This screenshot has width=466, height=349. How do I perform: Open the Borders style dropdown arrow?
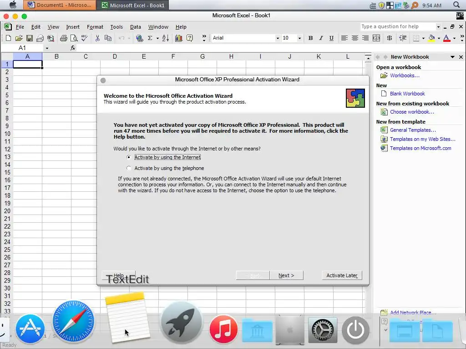(x=423, y=38)
